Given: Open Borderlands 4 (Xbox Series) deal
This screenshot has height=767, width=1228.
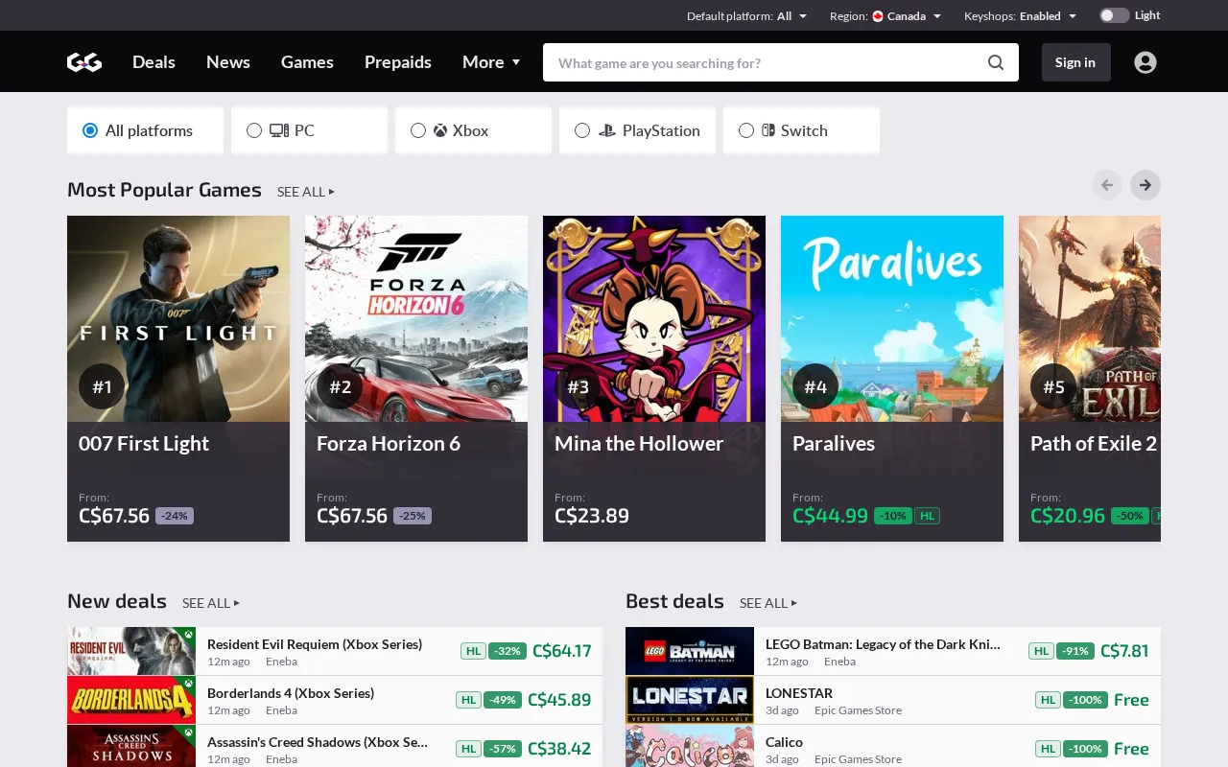Looking at the screenshot, I should tap(291, 693).
